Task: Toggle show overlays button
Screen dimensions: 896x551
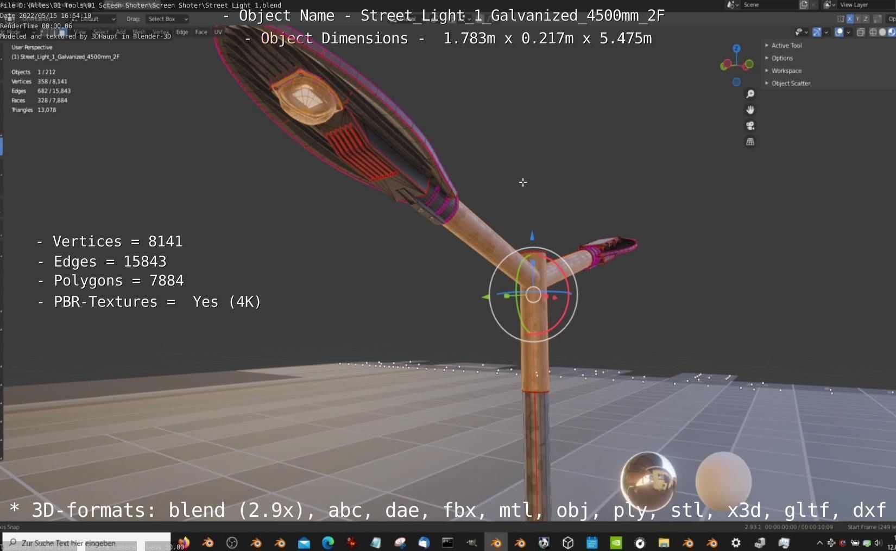Action: click(839, 32)
